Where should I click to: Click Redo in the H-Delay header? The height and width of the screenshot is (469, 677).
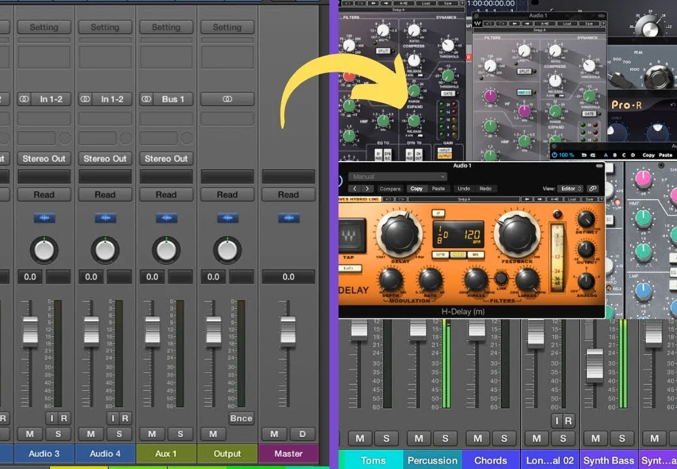pos(485,188)
